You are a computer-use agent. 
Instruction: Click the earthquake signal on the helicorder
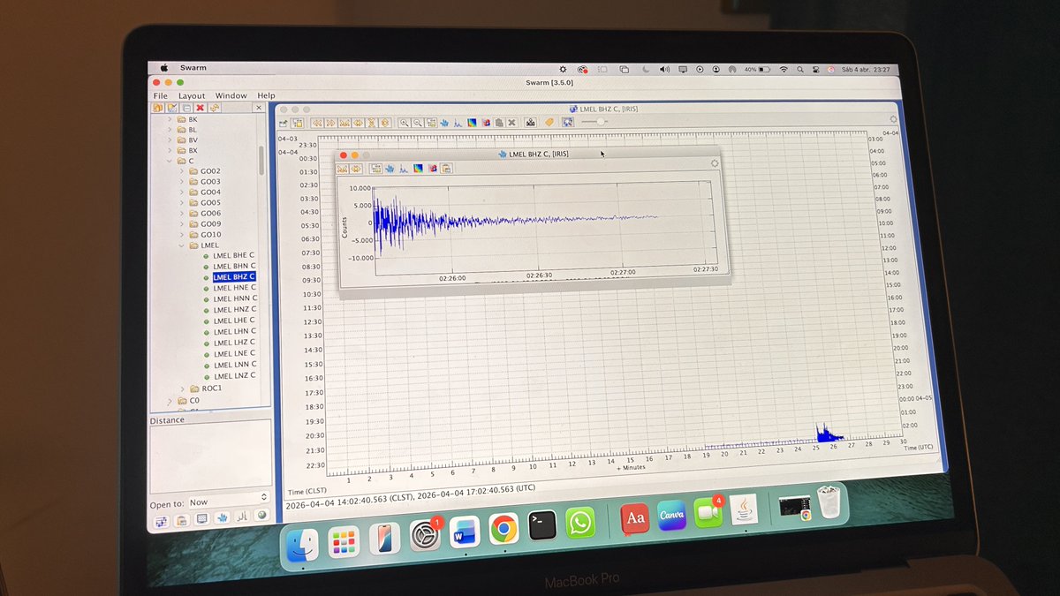pos(828,434)
